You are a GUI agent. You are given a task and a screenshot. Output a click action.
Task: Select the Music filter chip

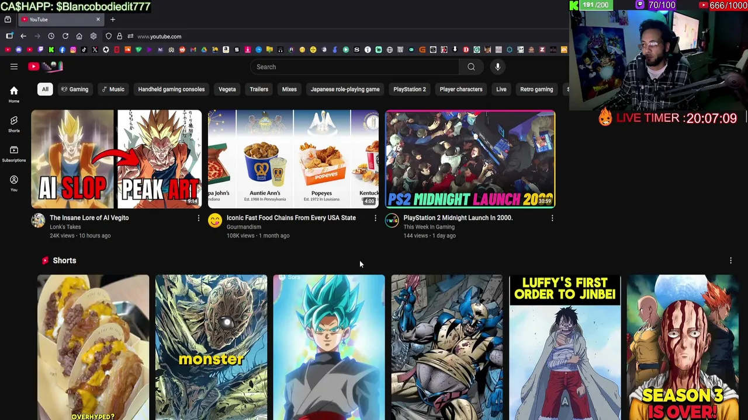click(x=113, y=89)
